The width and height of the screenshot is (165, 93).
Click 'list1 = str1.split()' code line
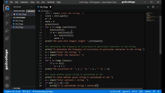[x=57, y=16]
